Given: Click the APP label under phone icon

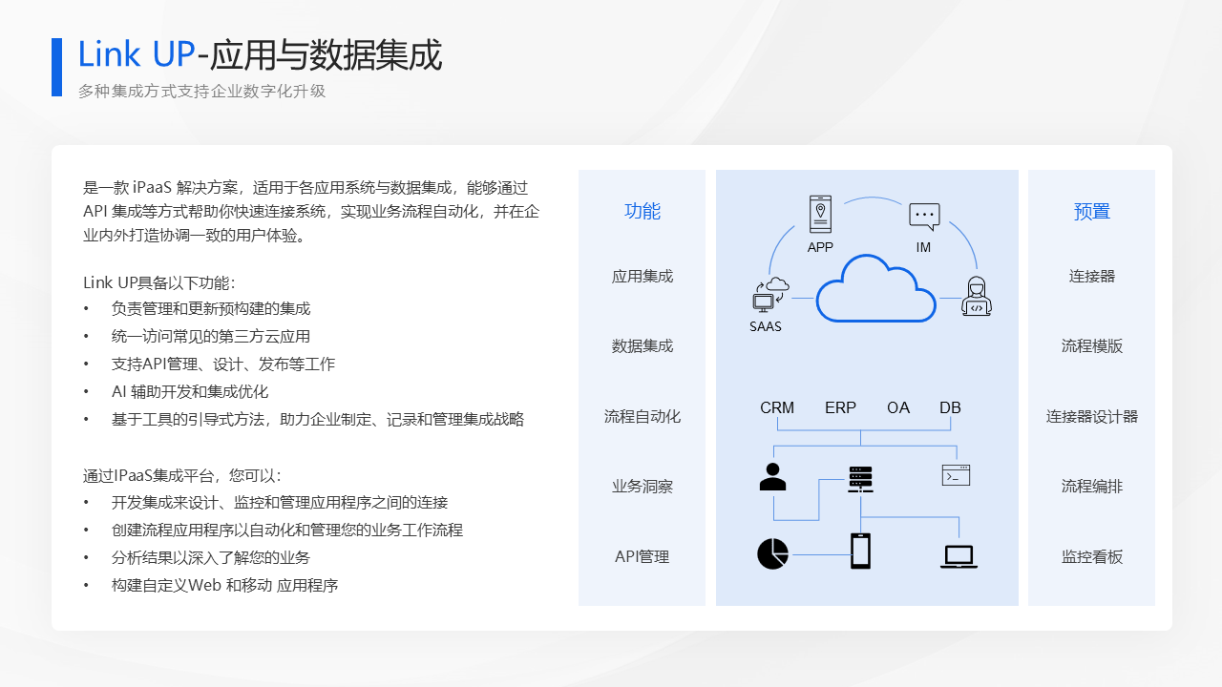Looking at the screenshot, I should point(820,247).
